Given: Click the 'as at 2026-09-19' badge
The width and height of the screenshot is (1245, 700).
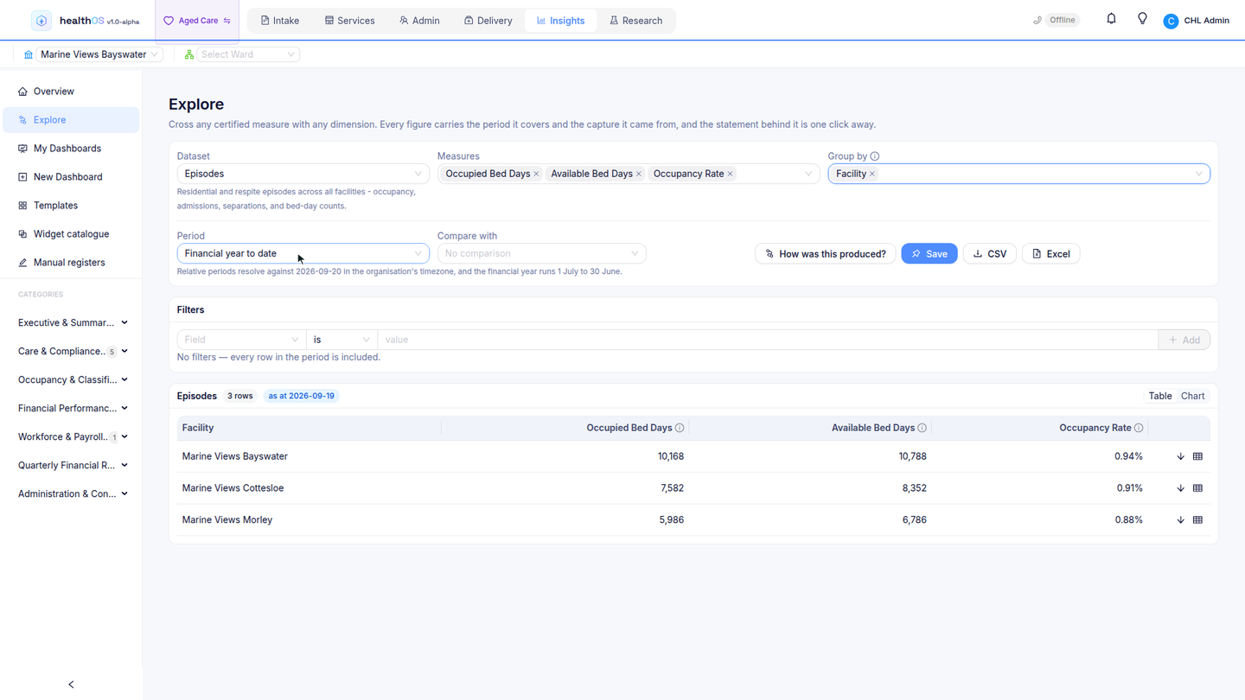Looking at the screenshot, I should (301, 396).
